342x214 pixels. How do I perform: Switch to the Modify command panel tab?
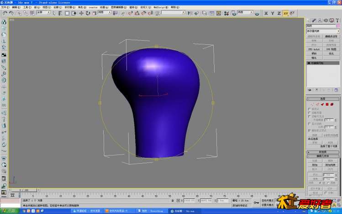pyautogui.click(x=314, y=20)
